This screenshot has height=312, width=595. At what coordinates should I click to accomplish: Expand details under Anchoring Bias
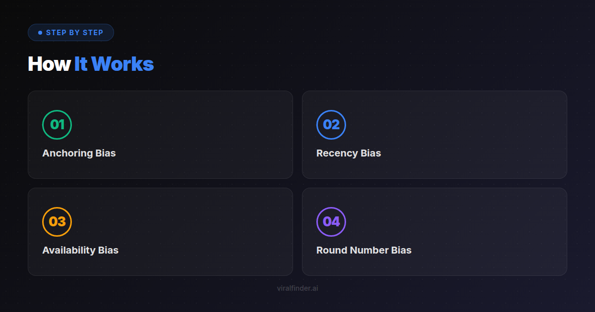[x=161, y=134]
